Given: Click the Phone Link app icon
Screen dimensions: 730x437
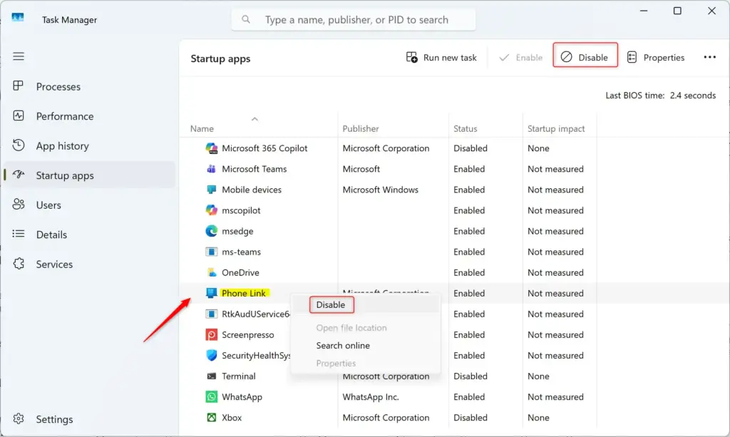Looking at the screenshot, I should pos(211,293).
